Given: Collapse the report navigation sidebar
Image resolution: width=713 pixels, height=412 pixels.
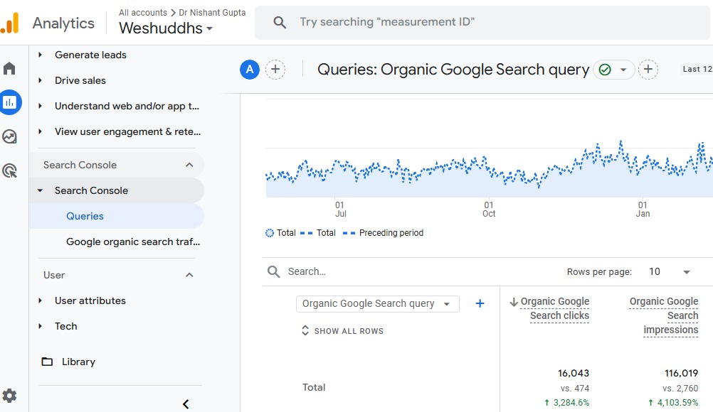Looking at the screenshot, I should click(x=186, y=404).
